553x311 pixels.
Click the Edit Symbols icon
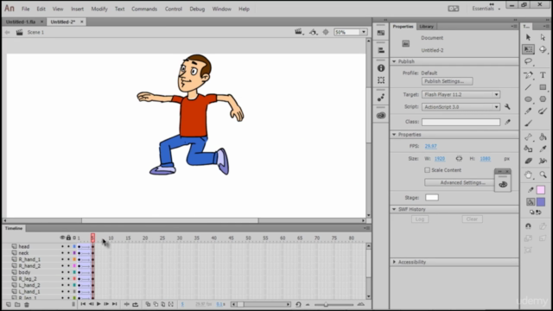[313, 32]
